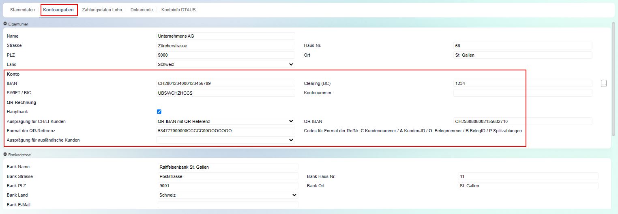
Task: Click the Bank Ort field
Action: 528,186
